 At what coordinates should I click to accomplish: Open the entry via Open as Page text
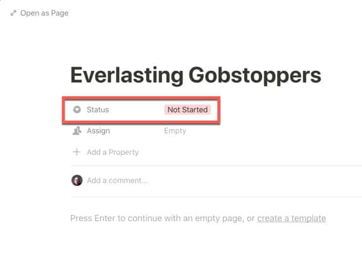(x=44, y=13)
